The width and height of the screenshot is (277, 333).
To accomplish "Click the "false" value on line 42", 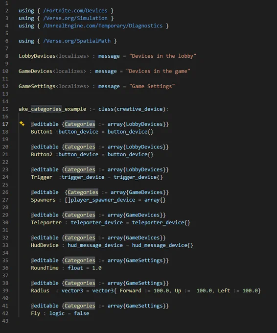I will tap(82, 313).
